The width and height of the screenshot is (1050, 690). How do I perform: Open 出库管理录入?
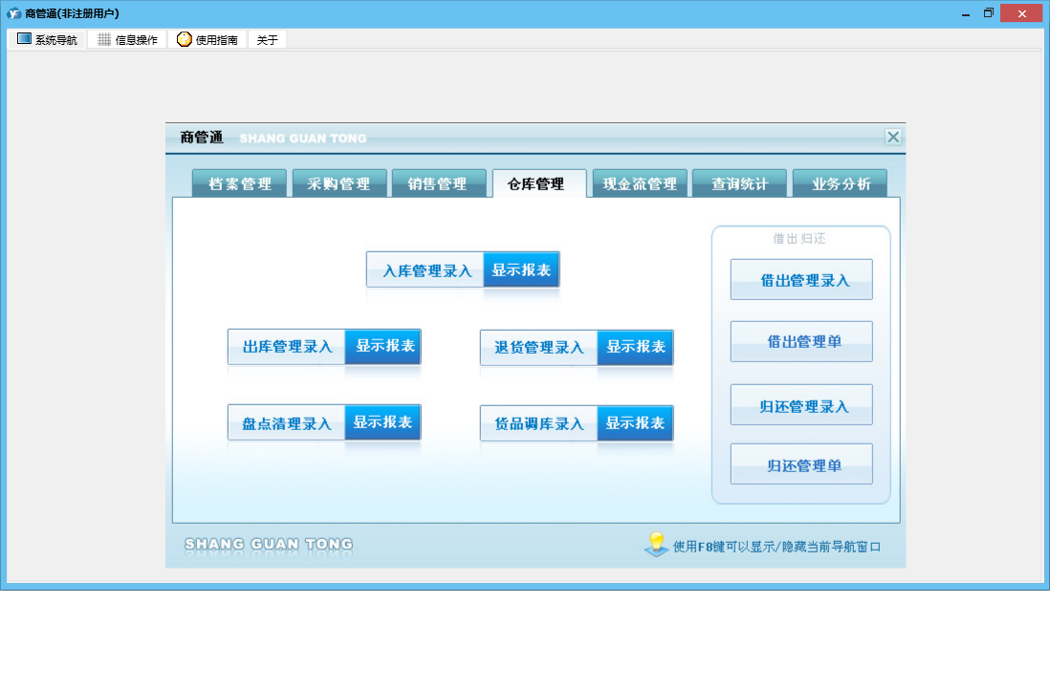287,346
